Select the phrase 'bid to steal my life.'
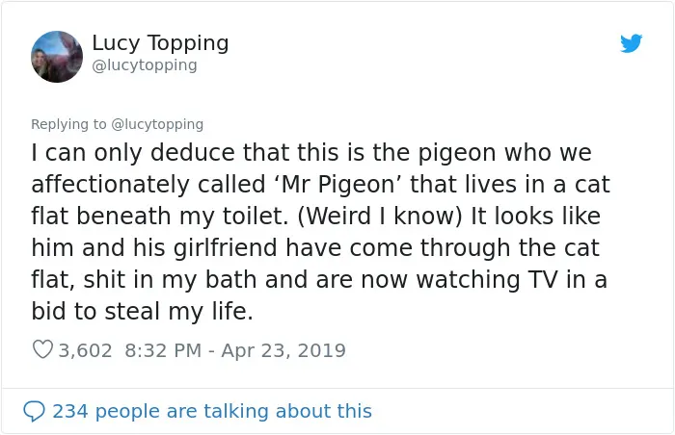 click(x=142, y=311)
